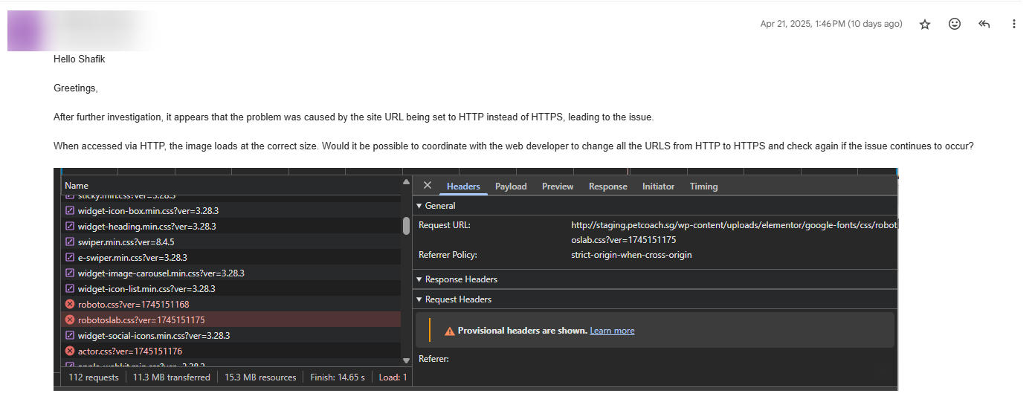Select the swiper.min.css?ver=8.4.5 request
Image resolution: width=1032 pixels, height=399 pixels.
pyautogui.click(x=230, y=242)
